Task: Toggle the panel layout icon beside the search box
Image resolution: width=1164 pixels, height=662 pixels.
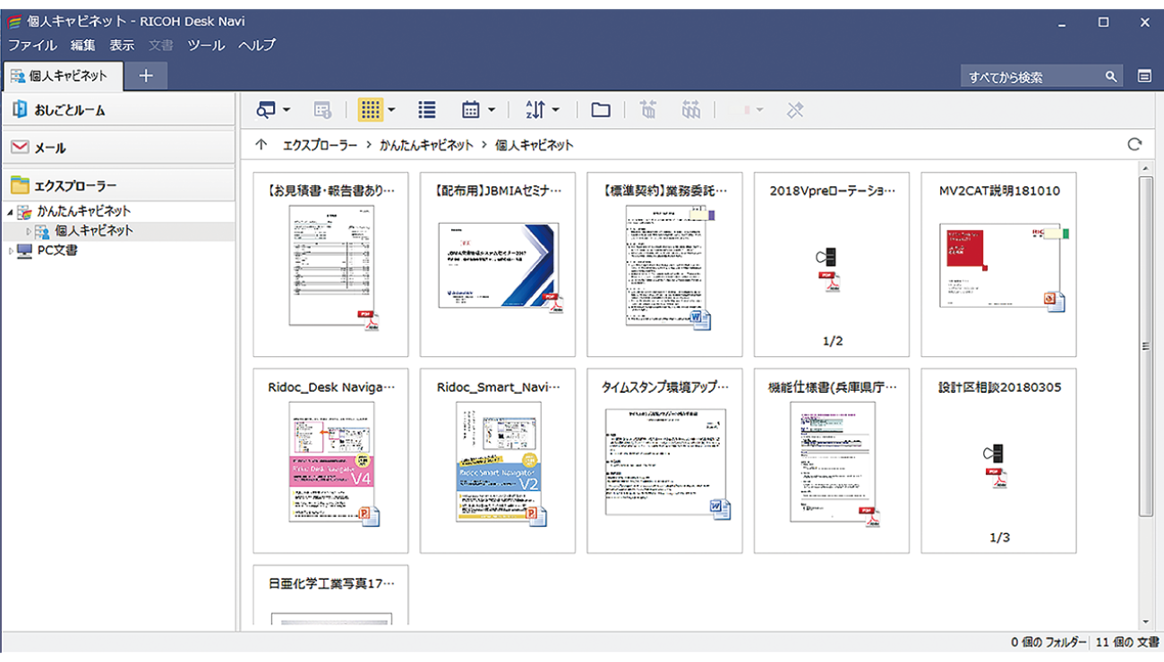Action: click(1145, 76)
